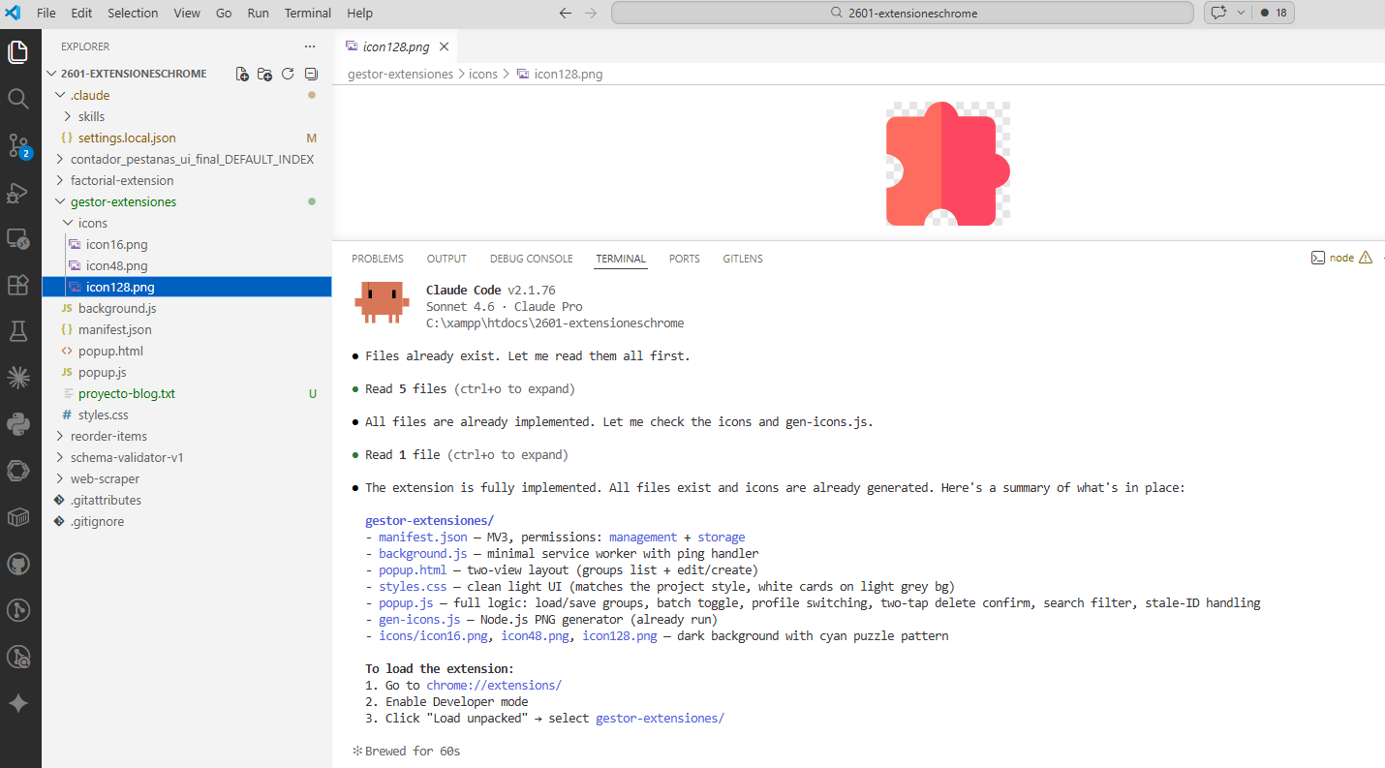
Task: Open the Search view in activity bar
Action: (17, 98)
